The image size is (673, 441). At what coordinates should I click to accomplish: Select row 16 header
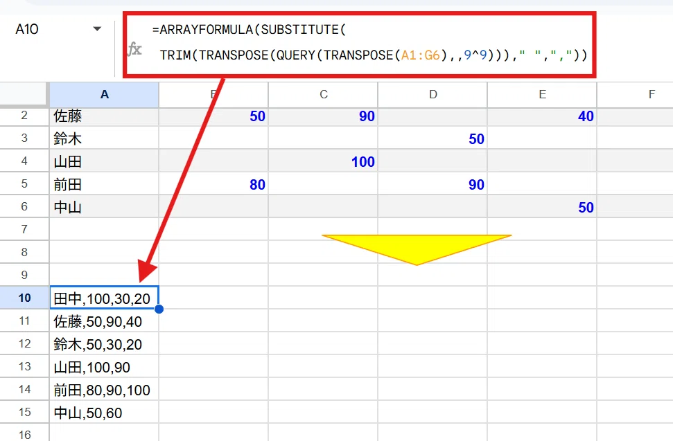coord(24,433)
